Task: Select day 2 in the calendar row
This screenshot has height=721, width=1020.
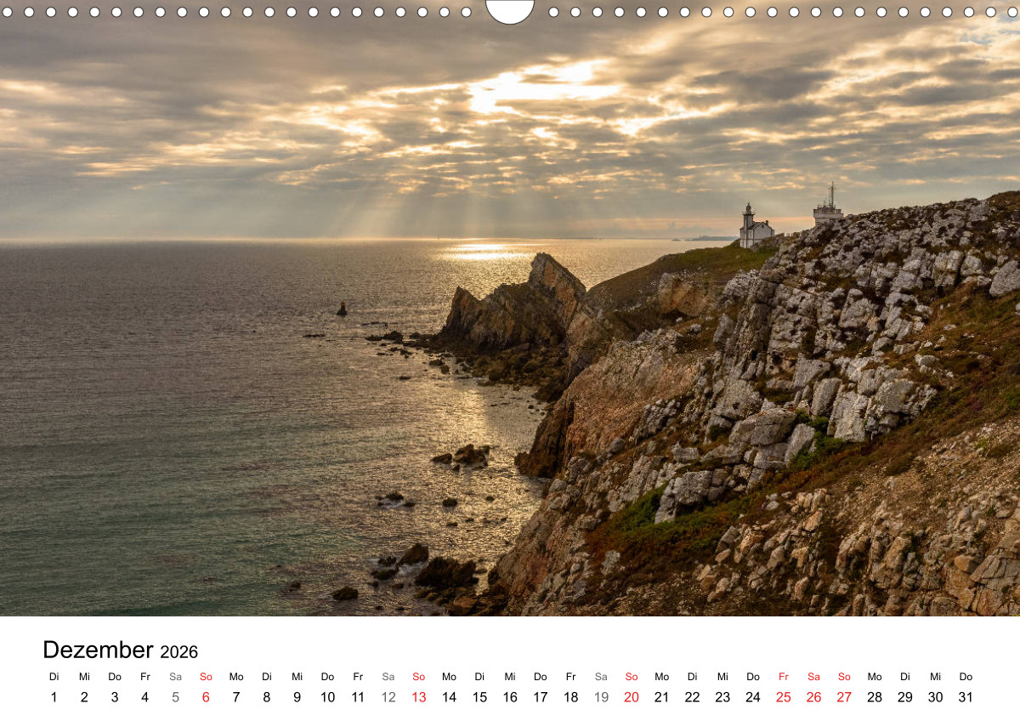Action: 84,697
